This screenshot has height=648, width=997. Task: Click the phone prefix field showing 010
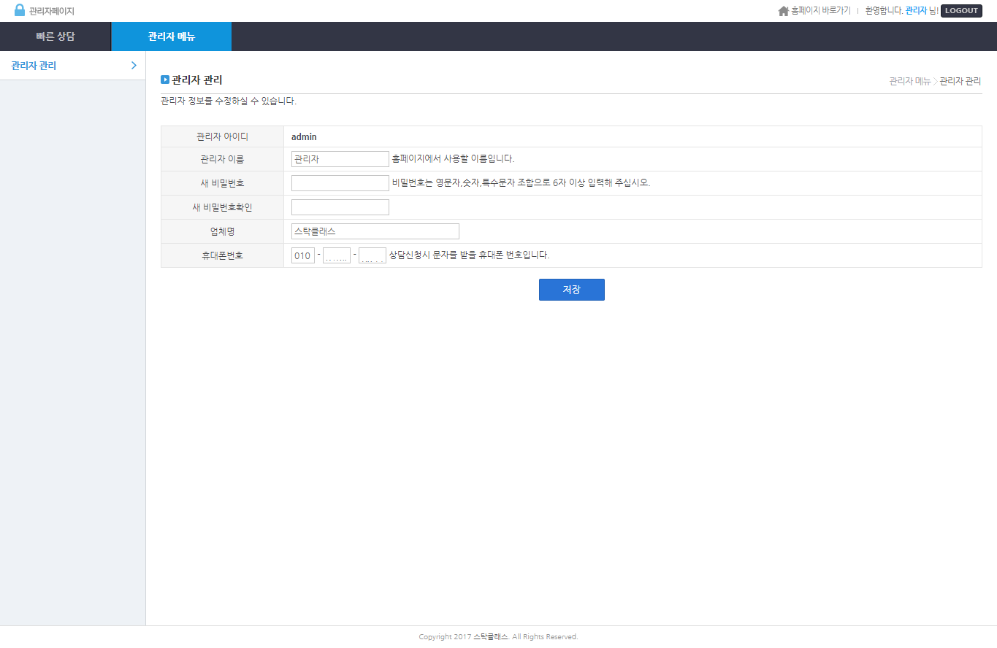click(302, 255)
